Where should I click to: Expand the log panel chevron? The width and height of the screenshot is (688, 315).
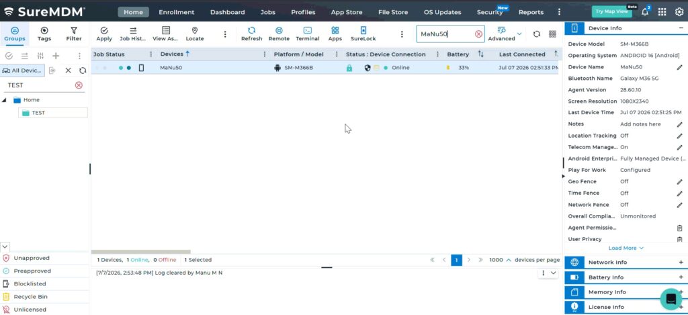coord(554,273)
